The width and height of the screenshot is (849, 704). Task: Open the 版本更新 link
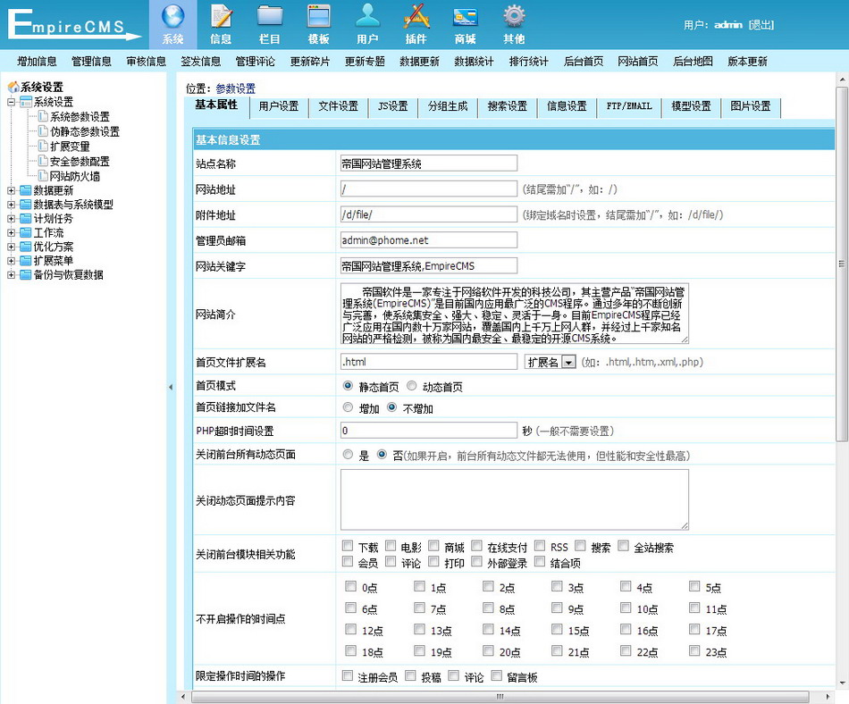pos(747,61)
